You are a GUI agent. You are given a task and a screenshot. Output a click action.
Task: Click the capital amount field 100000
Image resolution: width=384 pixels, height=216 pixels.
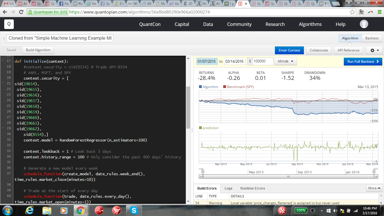[263, 61]
